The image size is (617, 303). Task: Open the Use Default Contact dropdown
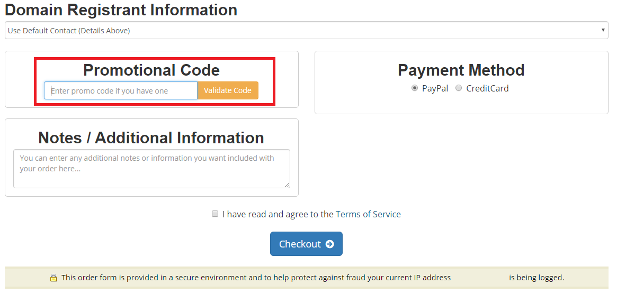307,30
